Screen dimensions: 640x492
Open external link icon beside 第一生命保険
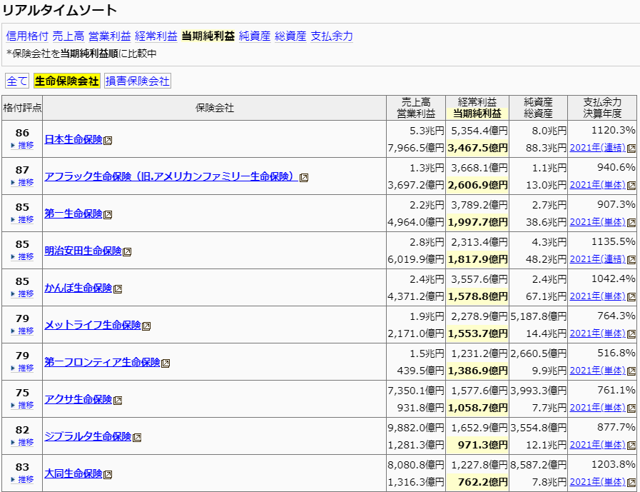108,215
